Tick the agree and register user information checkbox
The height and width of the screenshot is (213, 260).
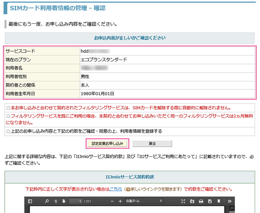pyautogui.click(x=8, y=132)
